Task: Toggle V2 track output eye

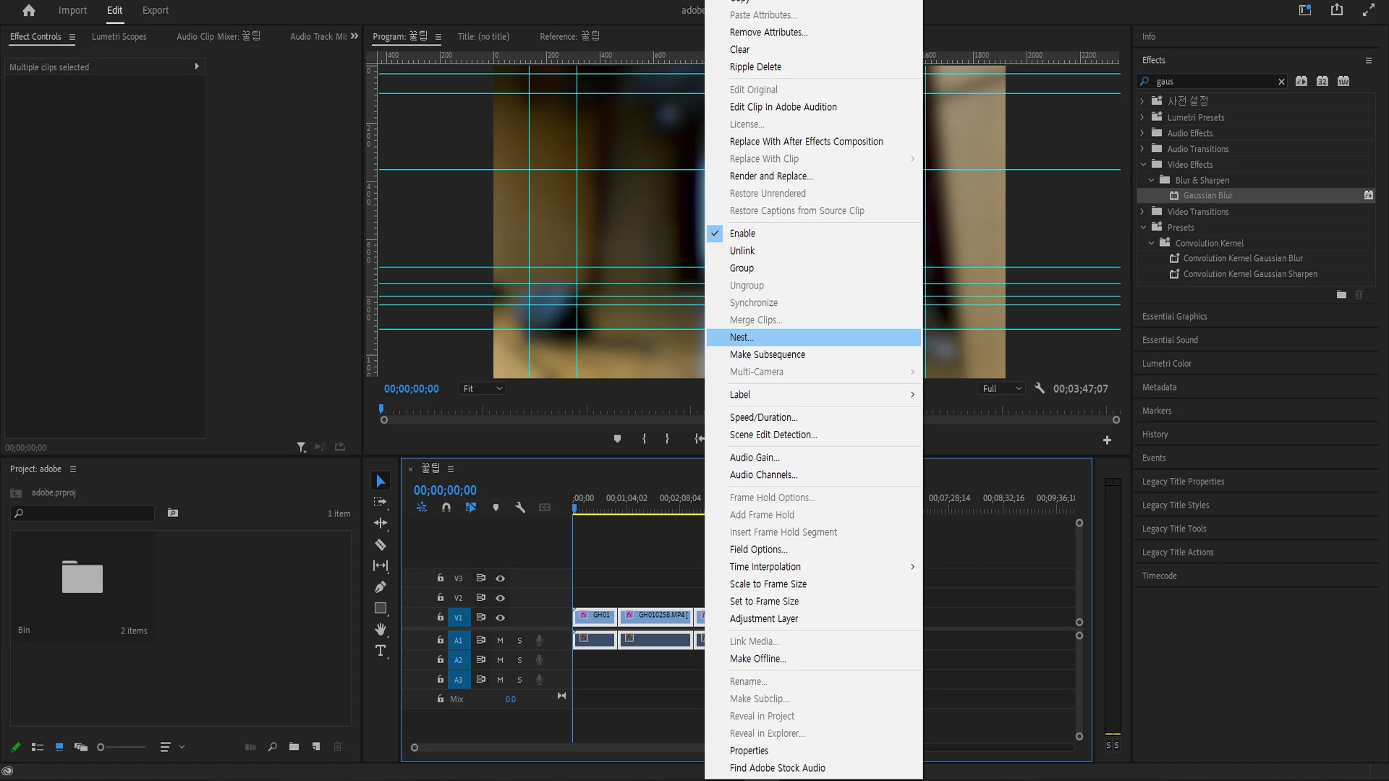Action: [x=500, y=598]
